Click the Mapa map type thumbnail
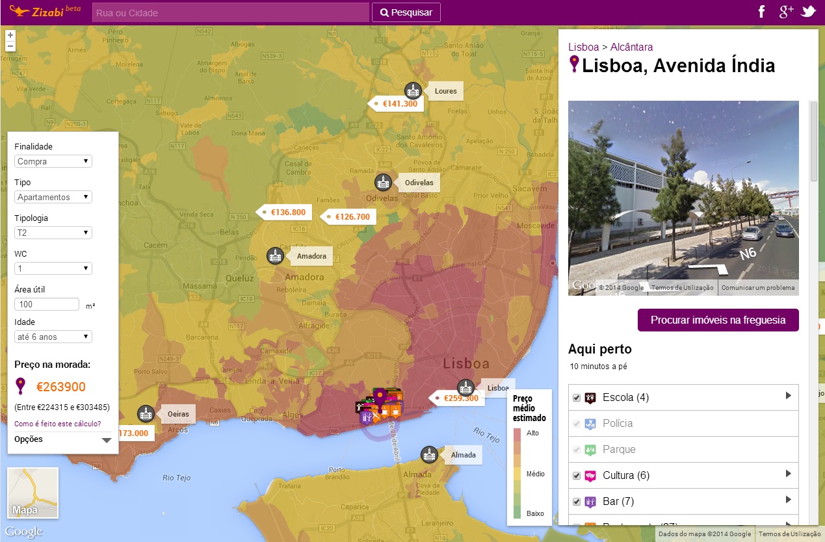This screenshot has height=542, width=825. (x=33, y=493)
